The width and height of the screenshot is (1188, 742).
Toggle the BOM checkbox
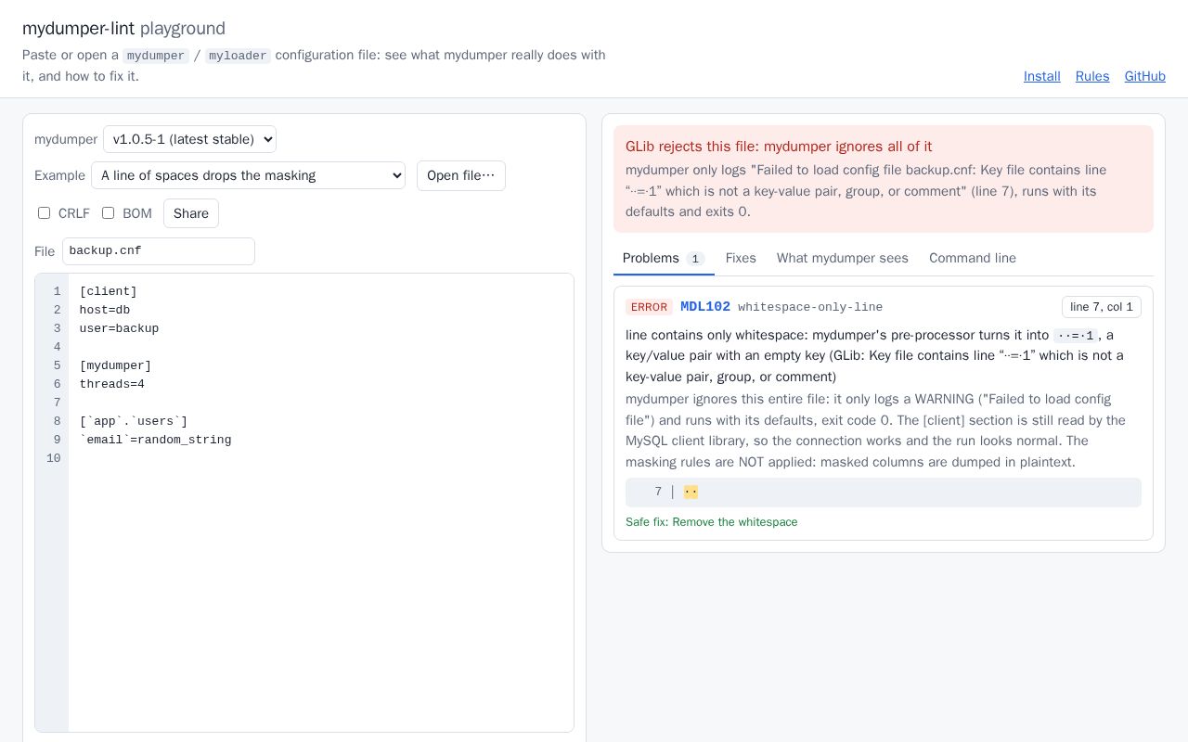[108, 213]
